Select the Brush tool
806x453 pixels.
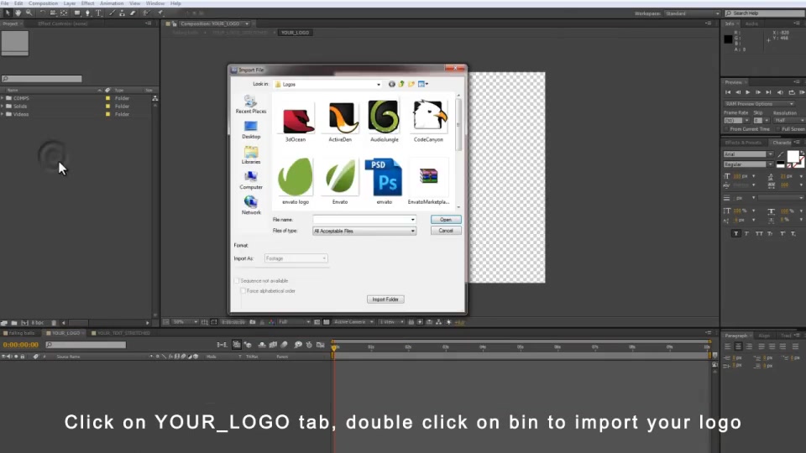point(112,13)
